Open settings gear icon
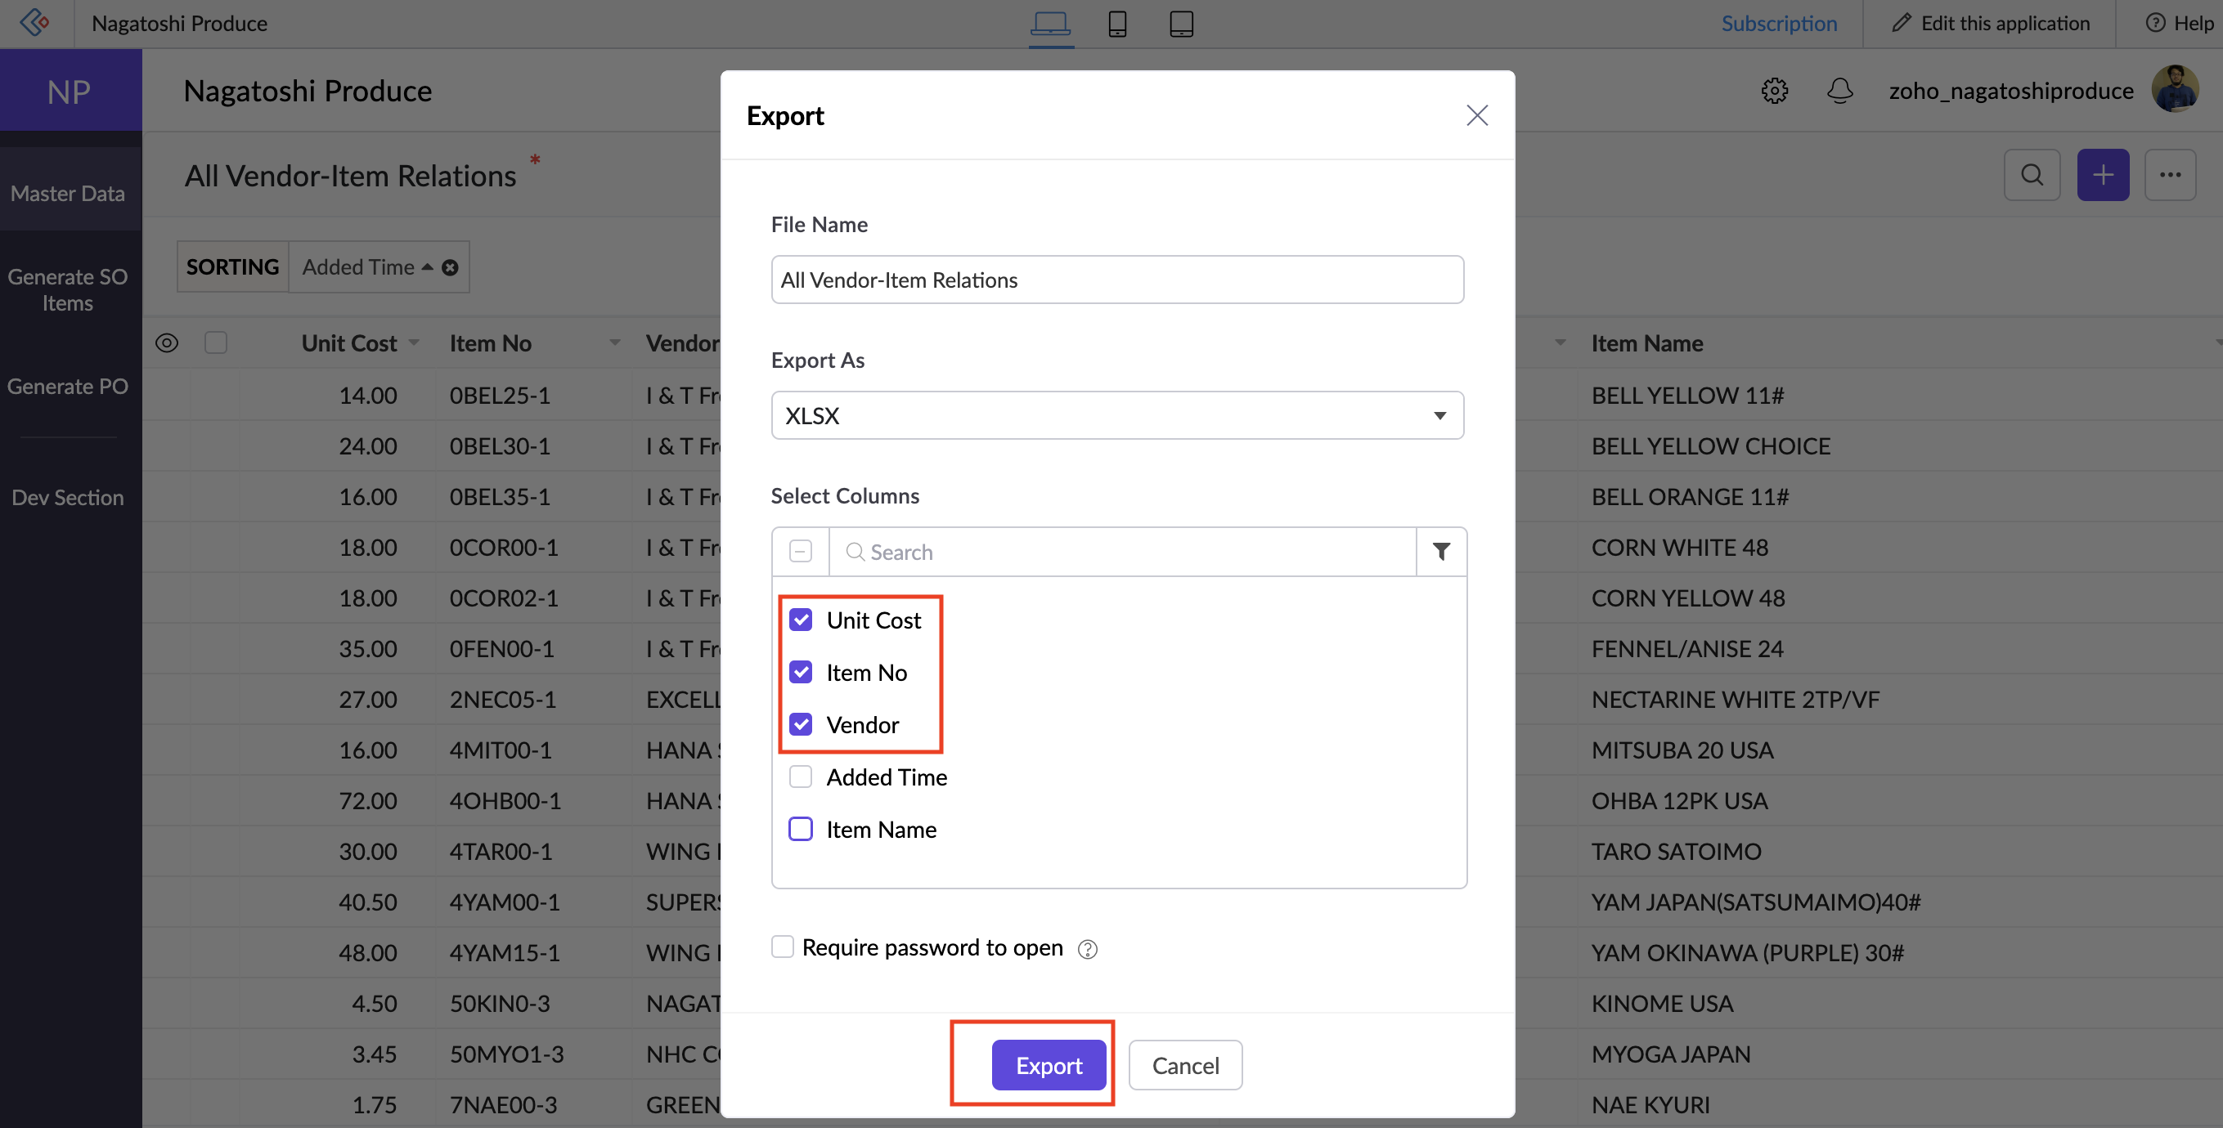The height and width of the screenshot is (1128, 2223). point(1774,91)
